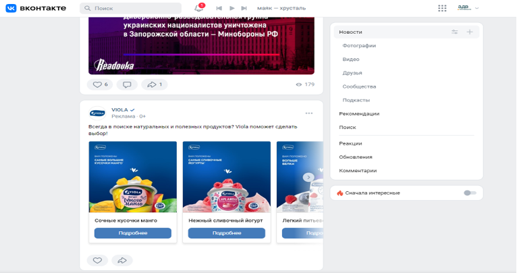The image size is (517, 273).
Task: Open comments on the Readovka post
Action: pyautogui.click(x=127, y=84)
